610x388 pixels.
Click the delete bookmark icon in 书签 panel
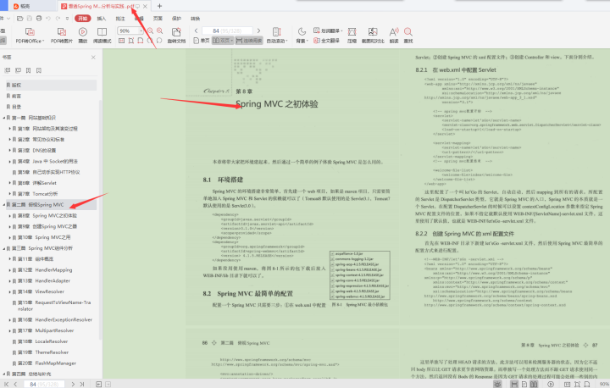pos(38,70)
